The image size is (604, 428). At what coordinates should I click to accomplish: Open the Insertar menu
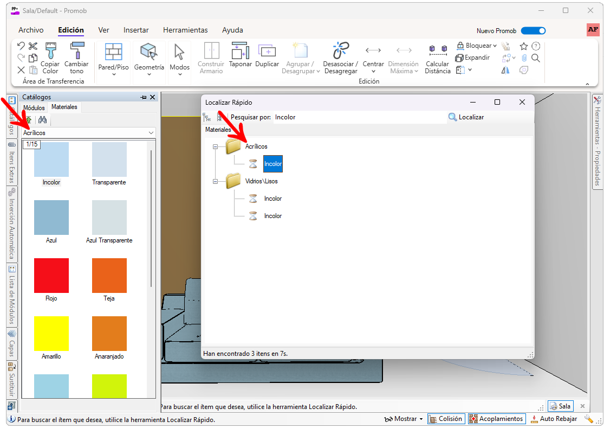[136, 30]
